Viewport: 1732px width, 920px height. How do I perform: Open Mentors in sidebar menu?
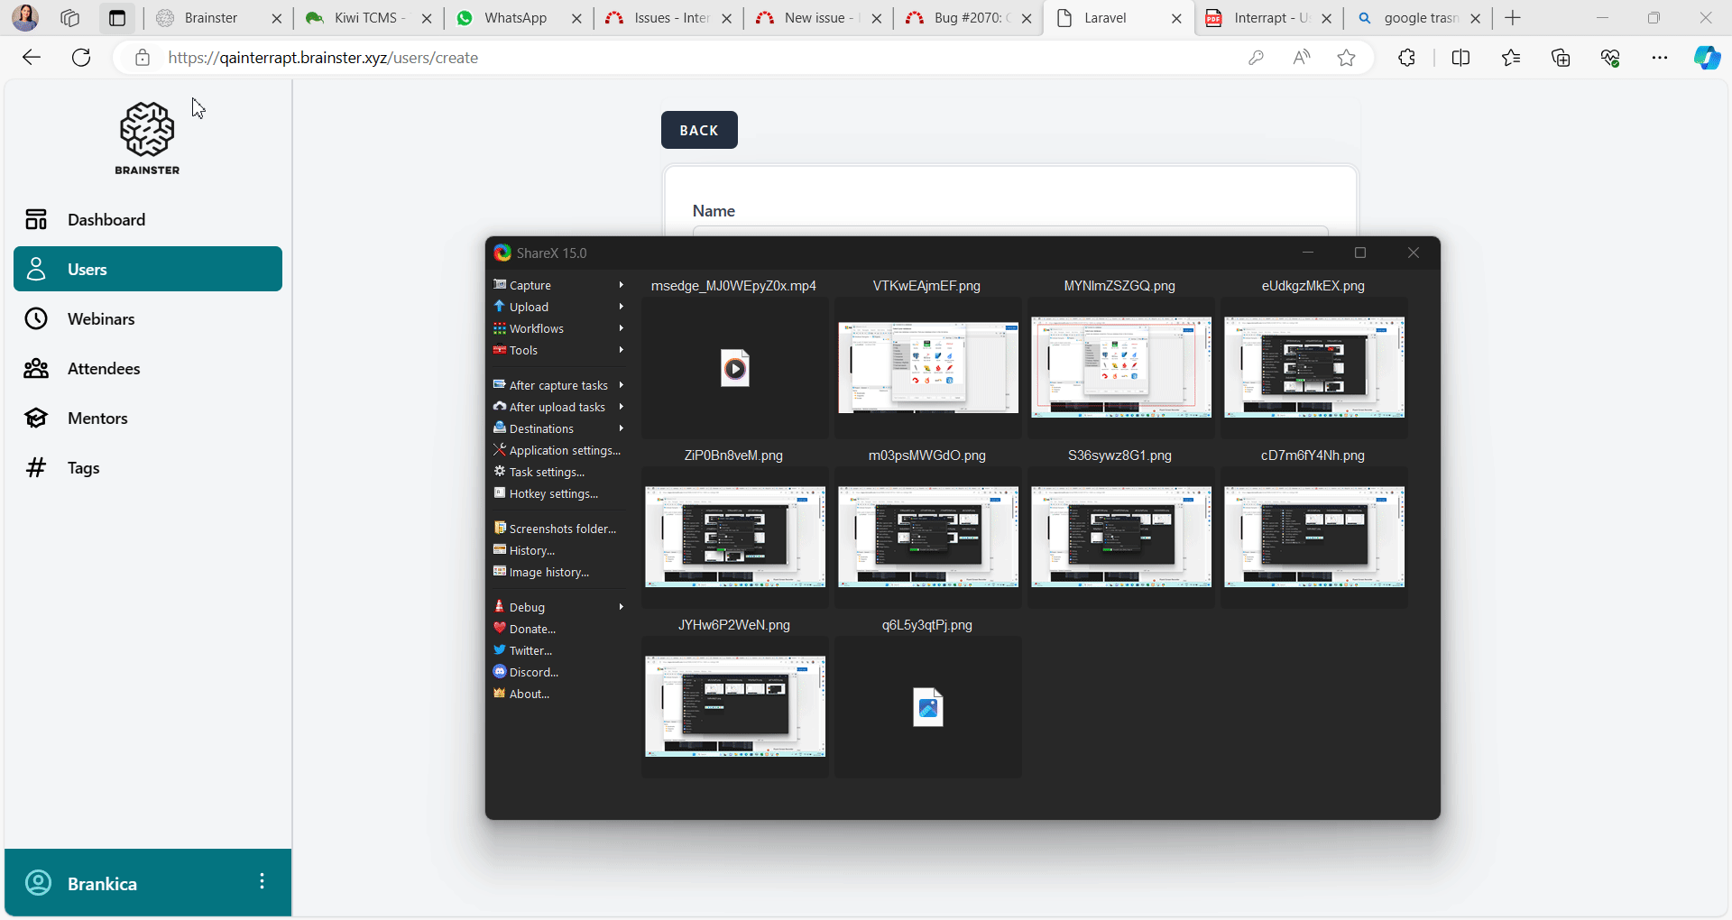click(x=97, y=419)
